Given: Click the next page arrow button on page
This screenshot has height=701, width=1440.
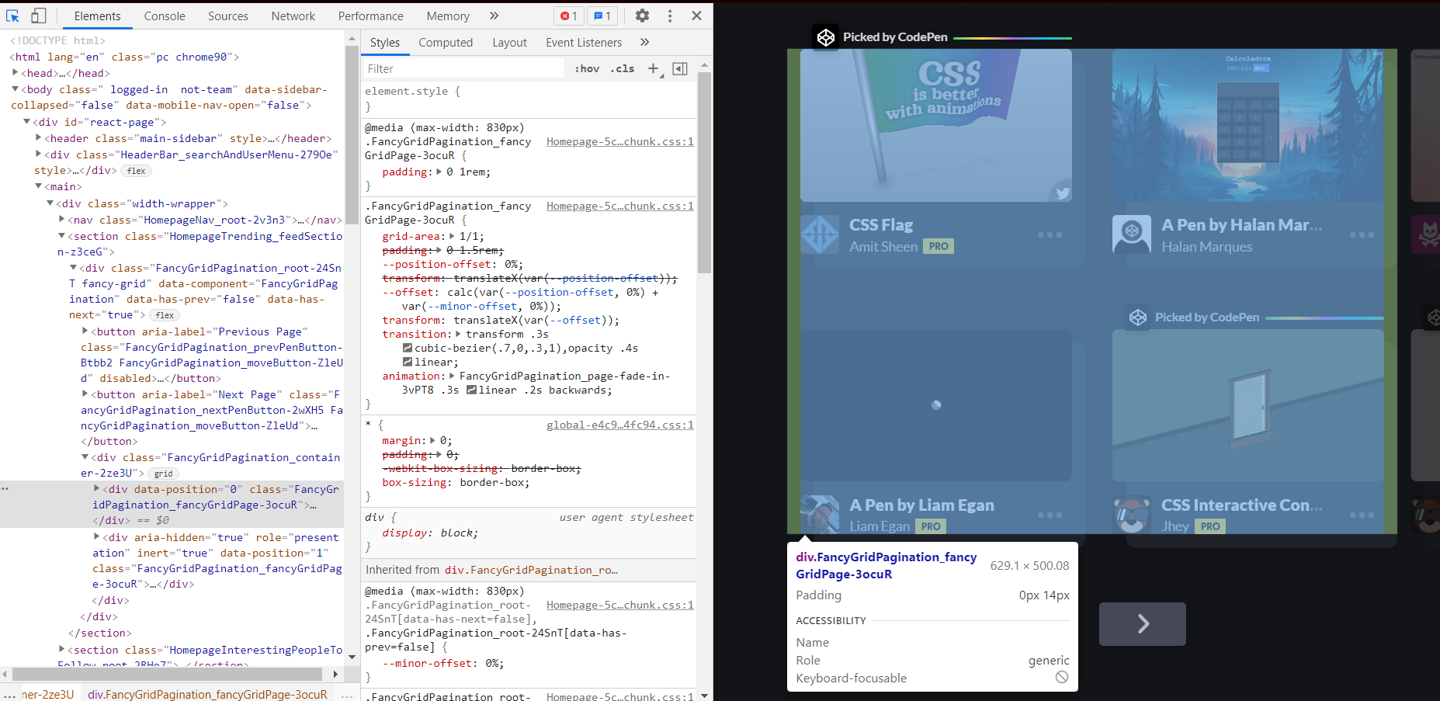Looking at the screenshot, I should point(1143,624).
